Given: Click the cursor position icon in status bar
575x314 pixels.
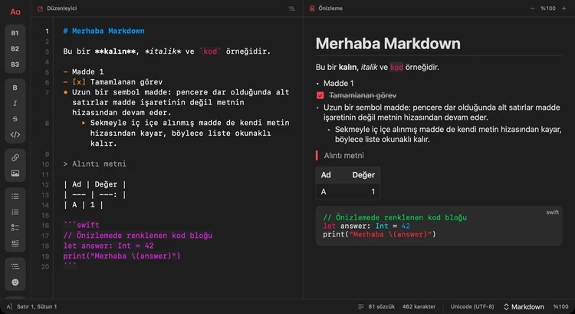Looking at the screenshot, I should pyautogui.click(x=9, y=306).
